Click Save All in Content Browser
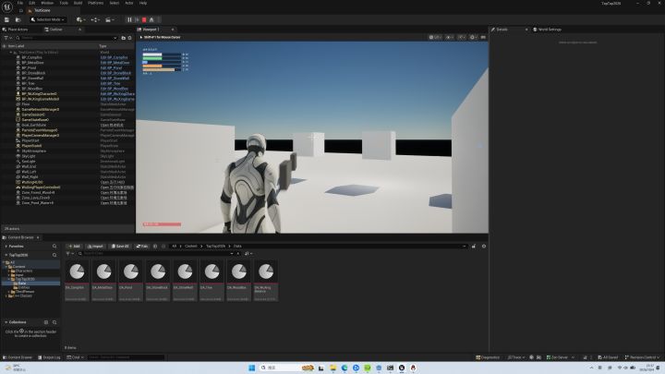This screenshot has height=374, width=665. 120,246
